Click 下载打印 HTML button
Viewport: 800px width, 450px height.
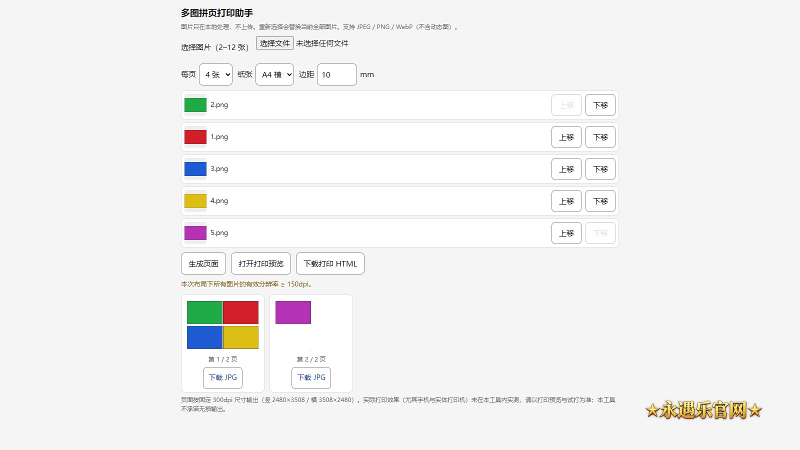330,263
